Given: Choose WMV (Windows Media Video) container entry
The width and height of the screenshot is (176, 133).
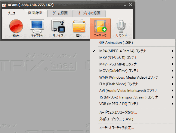Looking at the screenshot, I should [x=133, y=77].
